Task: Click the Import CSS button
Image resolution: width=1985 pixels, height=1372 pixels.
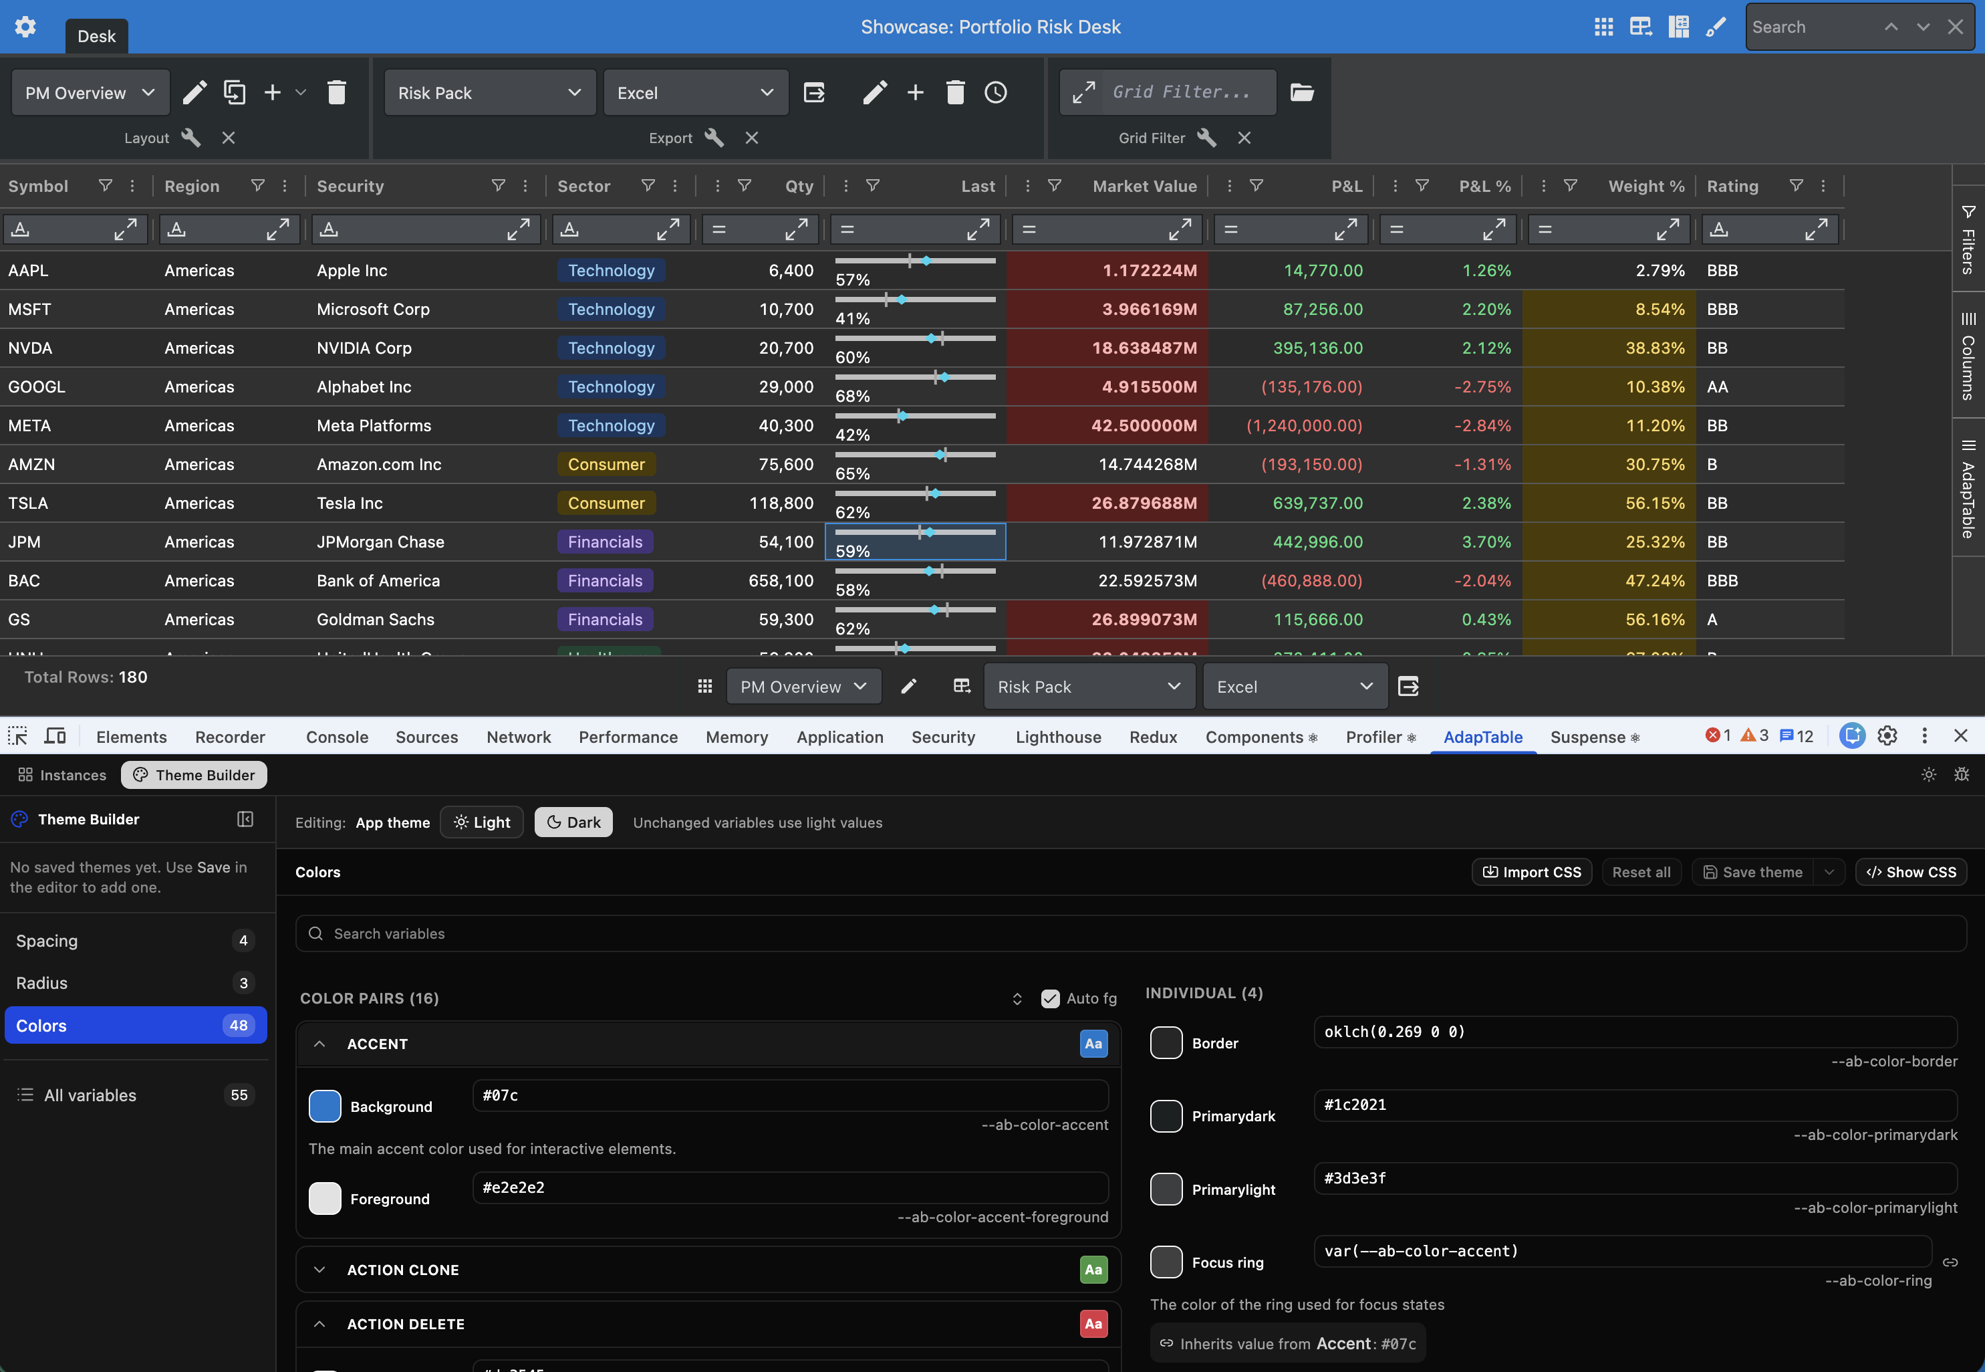Action: [x=1532, y=872]
